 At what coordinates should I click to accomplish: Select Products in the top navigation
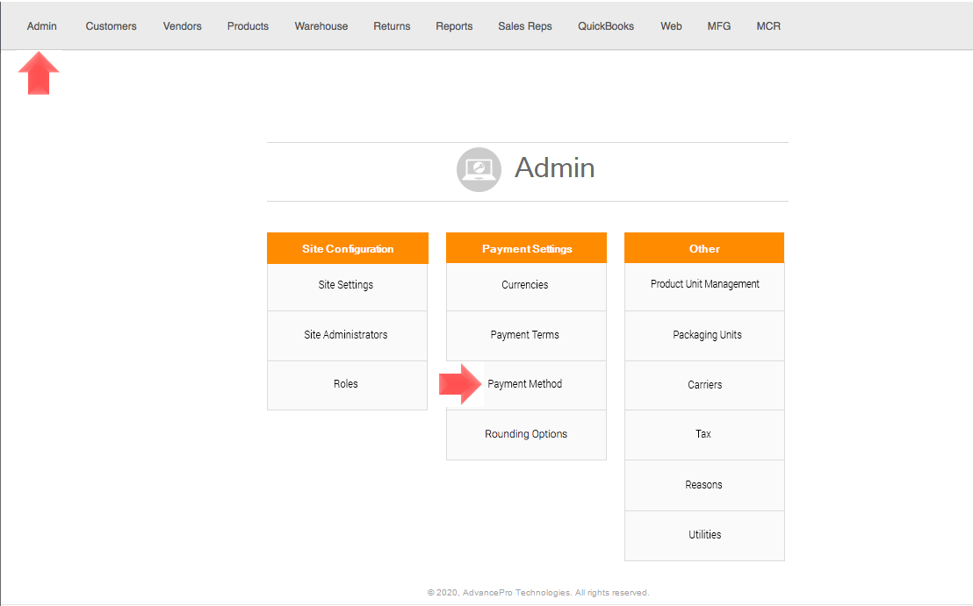248,26
